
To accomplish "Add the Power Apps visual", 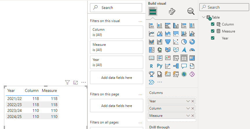I will pyautogui.click(x=192, y=74).
